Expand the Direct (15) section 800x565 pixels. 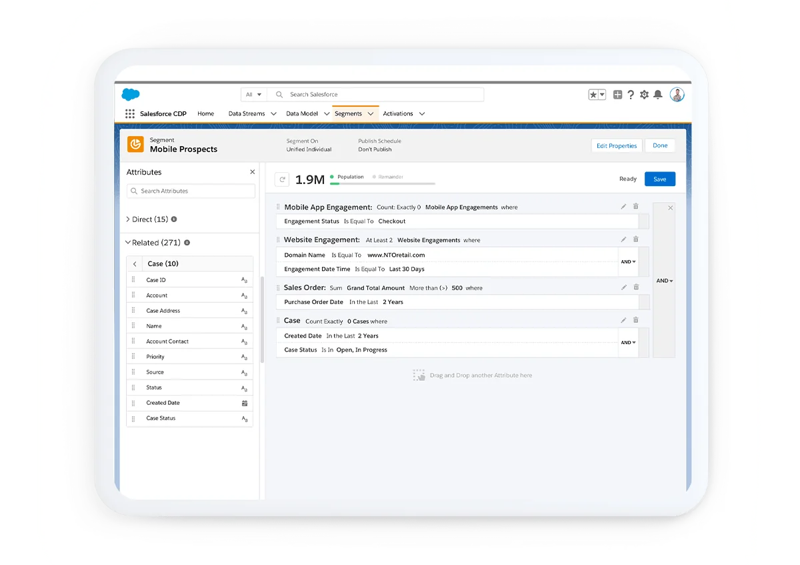coord(128,219)
